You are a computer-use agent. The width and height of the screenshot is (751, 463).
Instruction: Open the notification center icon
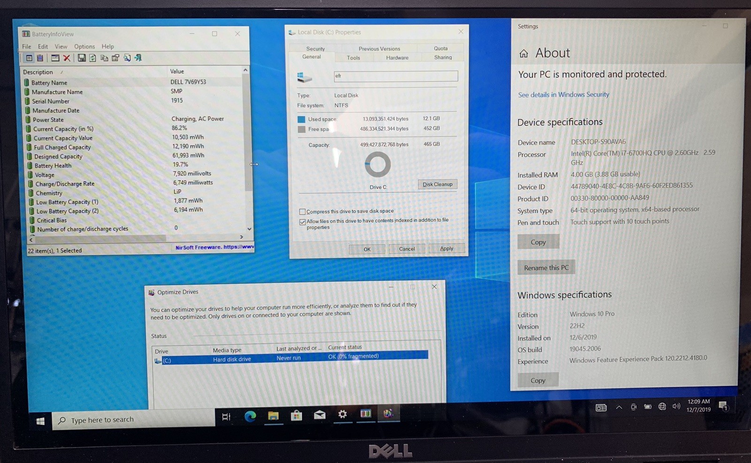723,406
